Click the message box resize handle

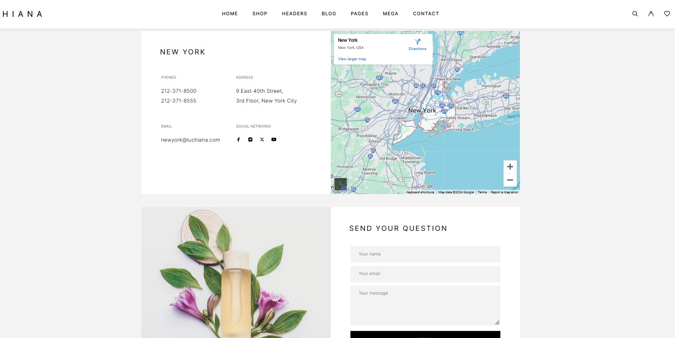pyautogui.click(x=497, y=323)
